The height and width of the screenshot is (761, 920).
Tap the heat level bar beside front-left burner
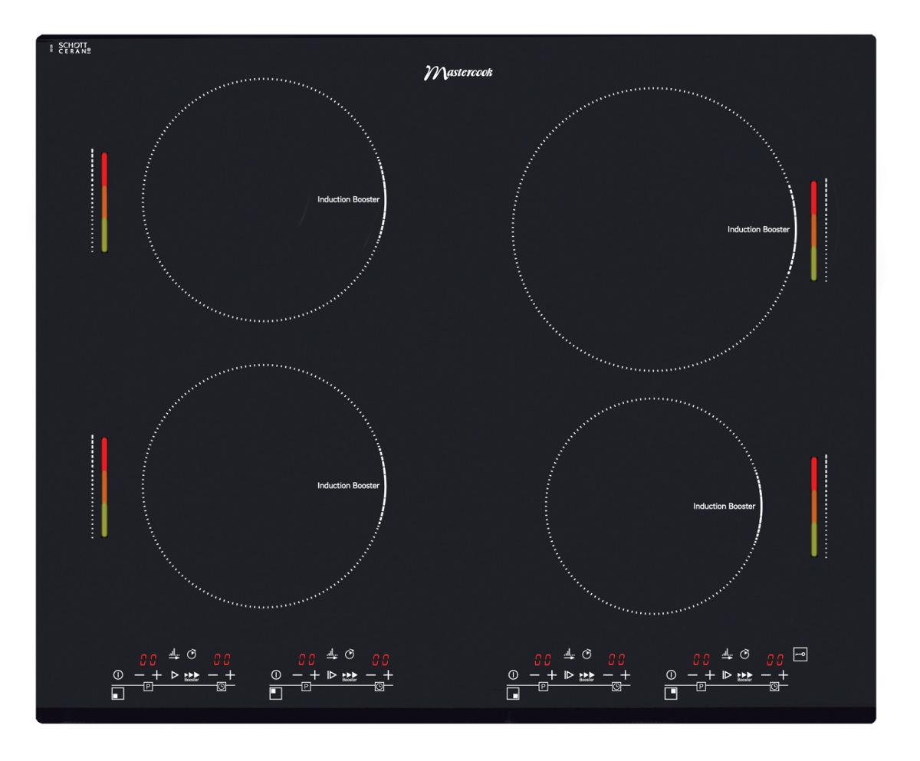[x=104, y=487]
